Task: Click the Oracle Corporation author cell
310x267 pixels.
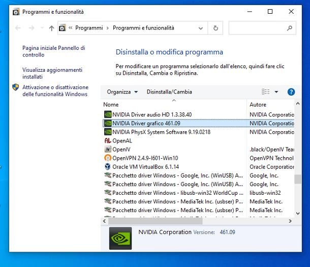Action: [272, 167]
